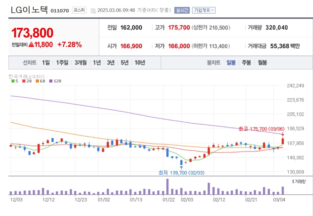313x216 pixels.
Task: Click the clock icon beside the timestamp
Action: coord(93,11)
